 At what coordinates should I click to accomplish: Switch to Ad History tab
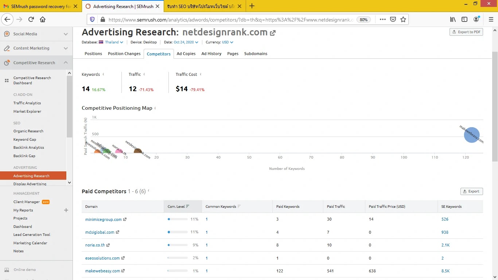(x=211, y=54)
